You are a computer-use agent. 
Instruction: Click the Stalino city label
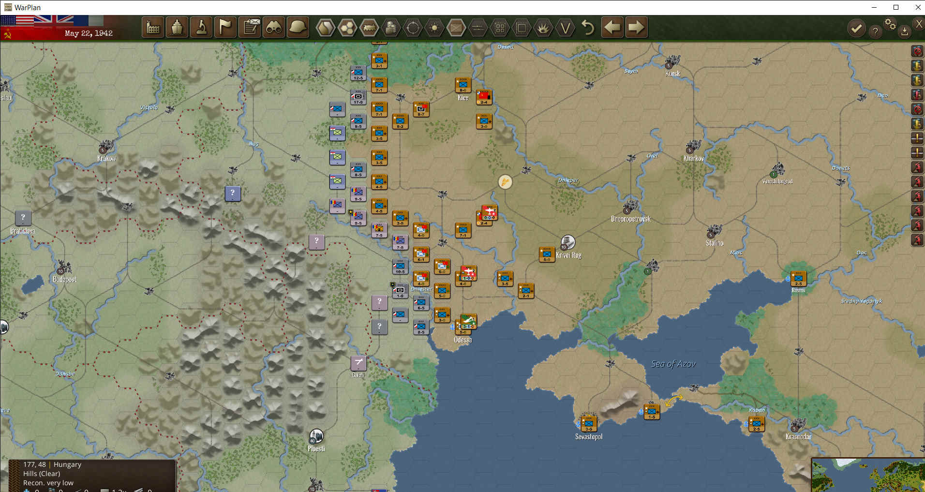point(715,243)
